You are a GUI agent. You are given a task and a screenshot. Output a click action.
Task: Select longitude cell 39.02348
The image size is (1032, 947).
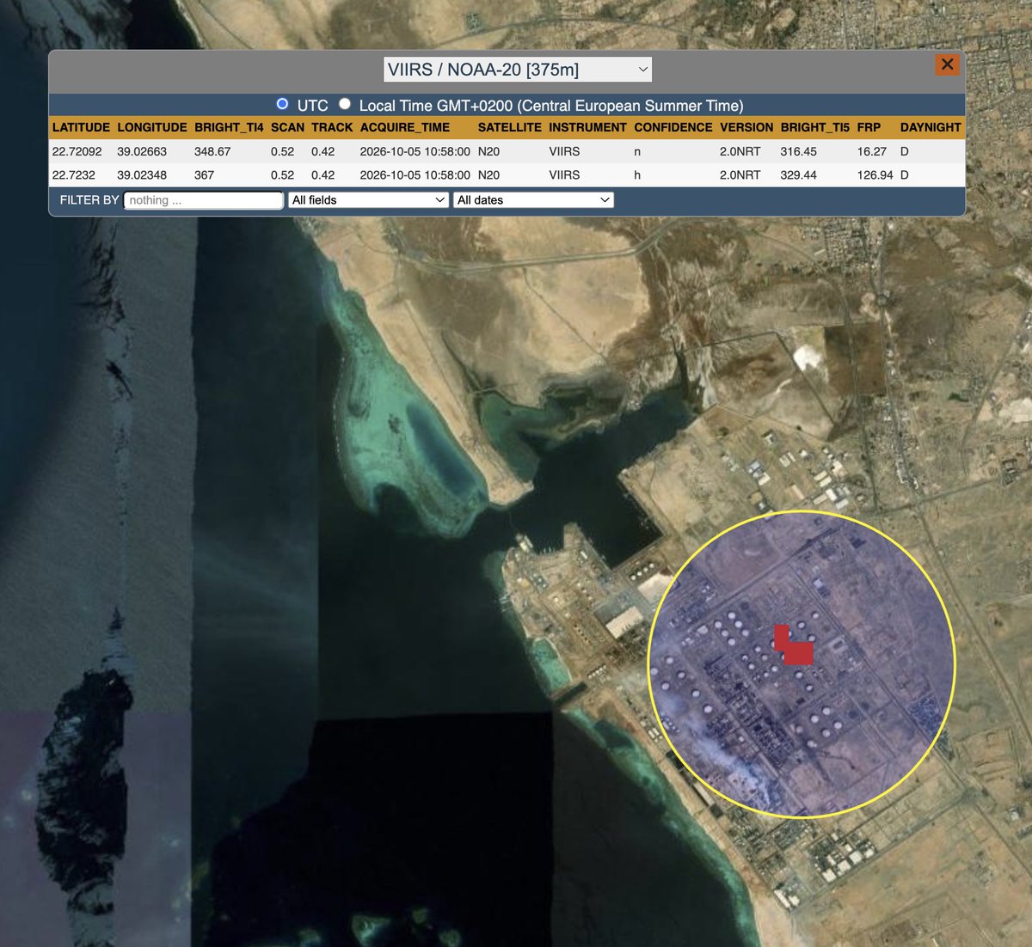click(x=142, y=174)
